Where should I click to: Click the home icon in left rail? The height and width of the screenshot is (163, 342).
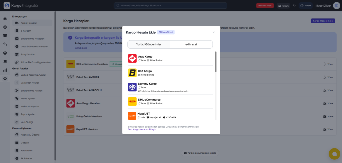pos(5,18)
